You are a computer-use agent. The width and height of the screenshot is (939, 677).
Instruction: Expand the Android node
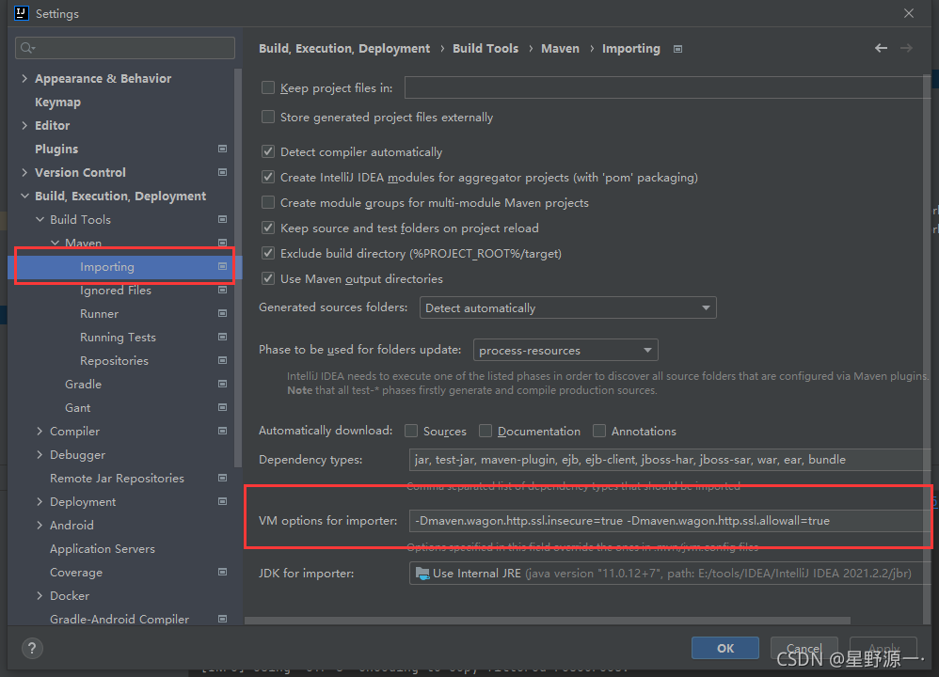40,525
